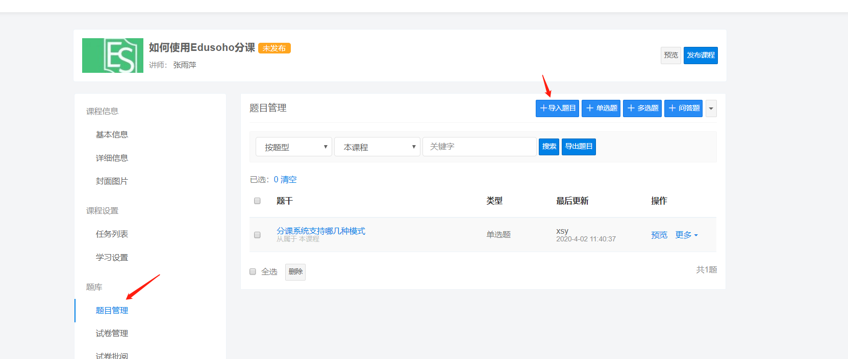Image resolution: width=848 pixels, height=359 pixels.
Task: Click the 最后更新 column header
Action: [572, 201]
